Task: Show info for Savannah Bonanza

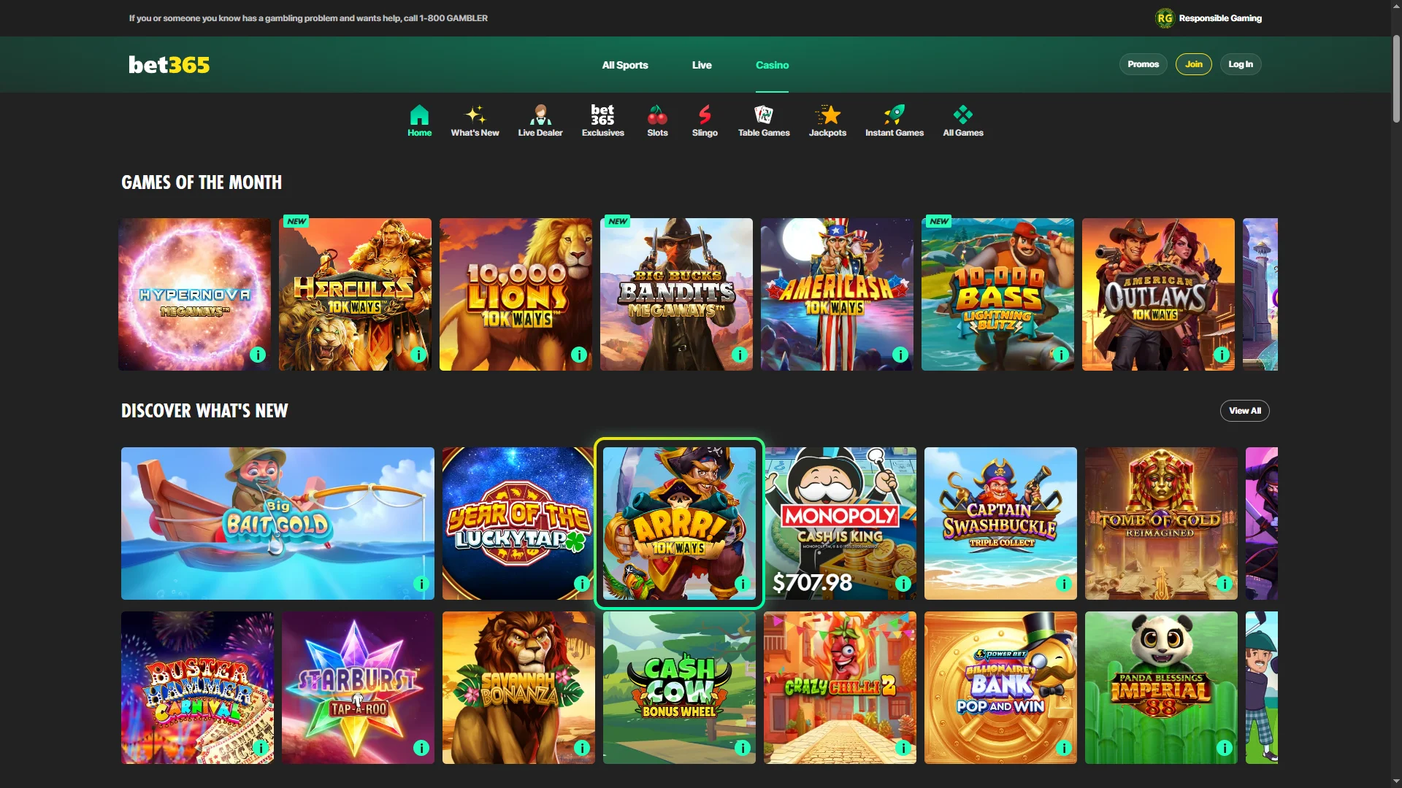Action: (582, 748)
